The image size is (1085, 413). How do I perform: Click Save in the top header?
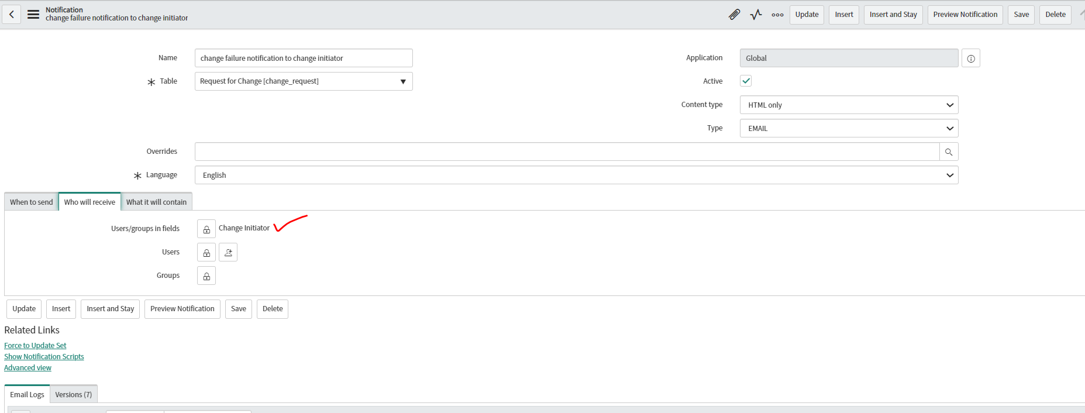(1021, 15)
